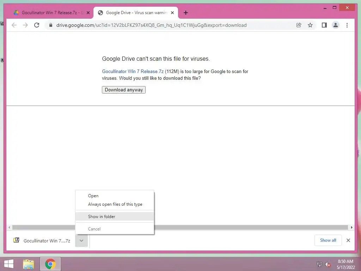View site security lock information

click(x=51, y=25)
